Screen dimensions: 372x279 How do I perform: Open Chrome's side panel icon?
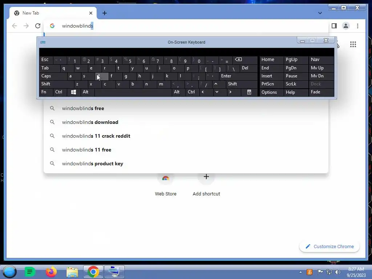tap(334, 26)
